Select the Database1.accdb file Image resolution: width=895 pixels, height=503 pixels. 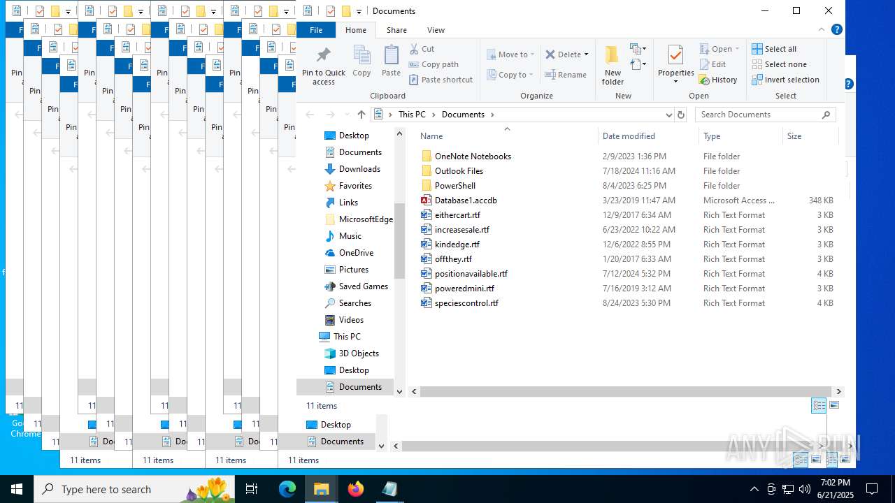466,201
